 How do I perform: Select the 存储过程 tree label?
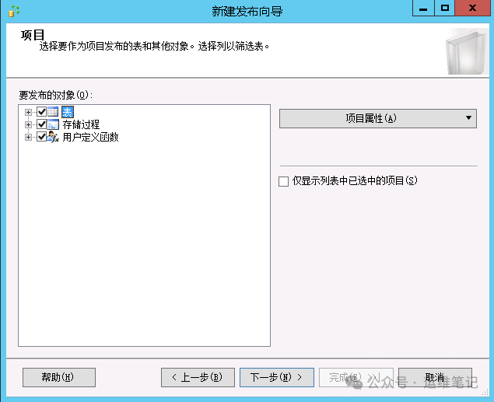81,124
